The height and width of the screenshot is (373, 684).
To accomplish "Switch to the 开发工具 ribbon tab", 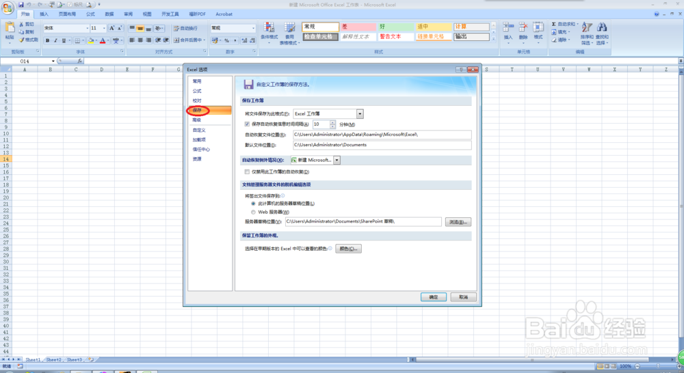I will coord(170,14).
